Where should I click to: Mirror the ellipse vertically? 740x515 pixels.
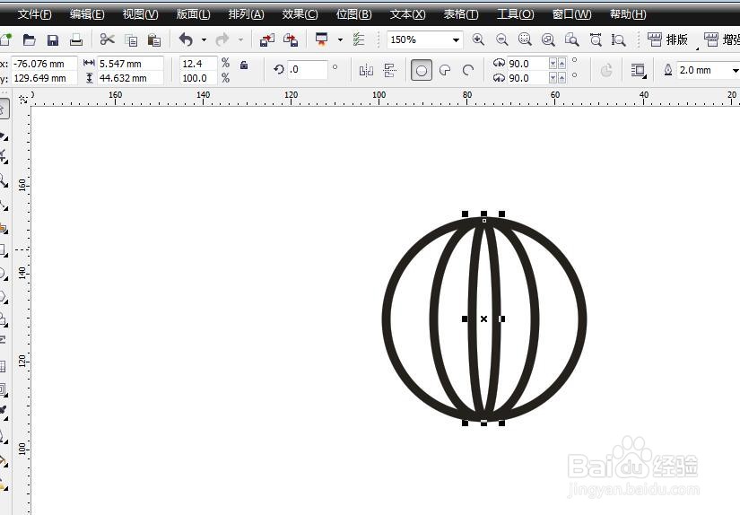coord(390,71)
